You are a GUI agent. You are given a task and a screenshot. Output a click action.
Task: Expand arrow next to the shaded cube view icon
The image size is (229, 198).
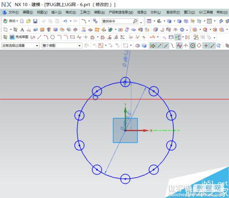point(174,21)
